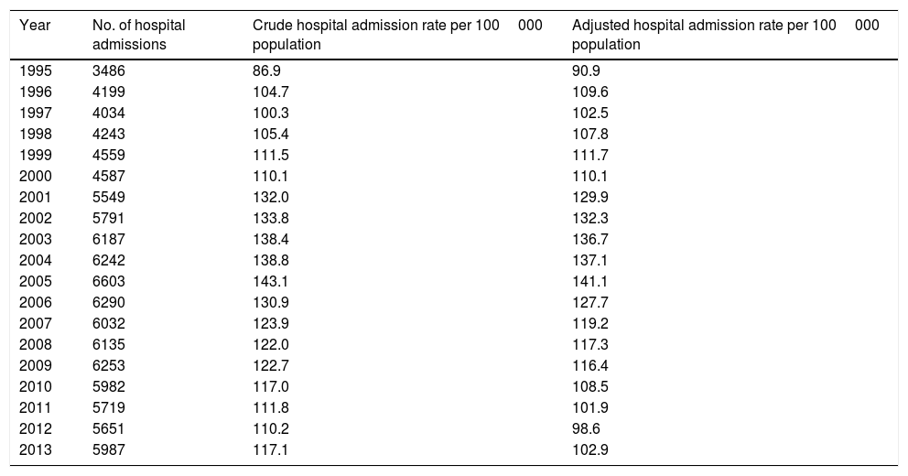Image resolution: width=908 pixels, height=476 pixels.
Task: Click the Year column header
Action: click(x=35, y=26)
